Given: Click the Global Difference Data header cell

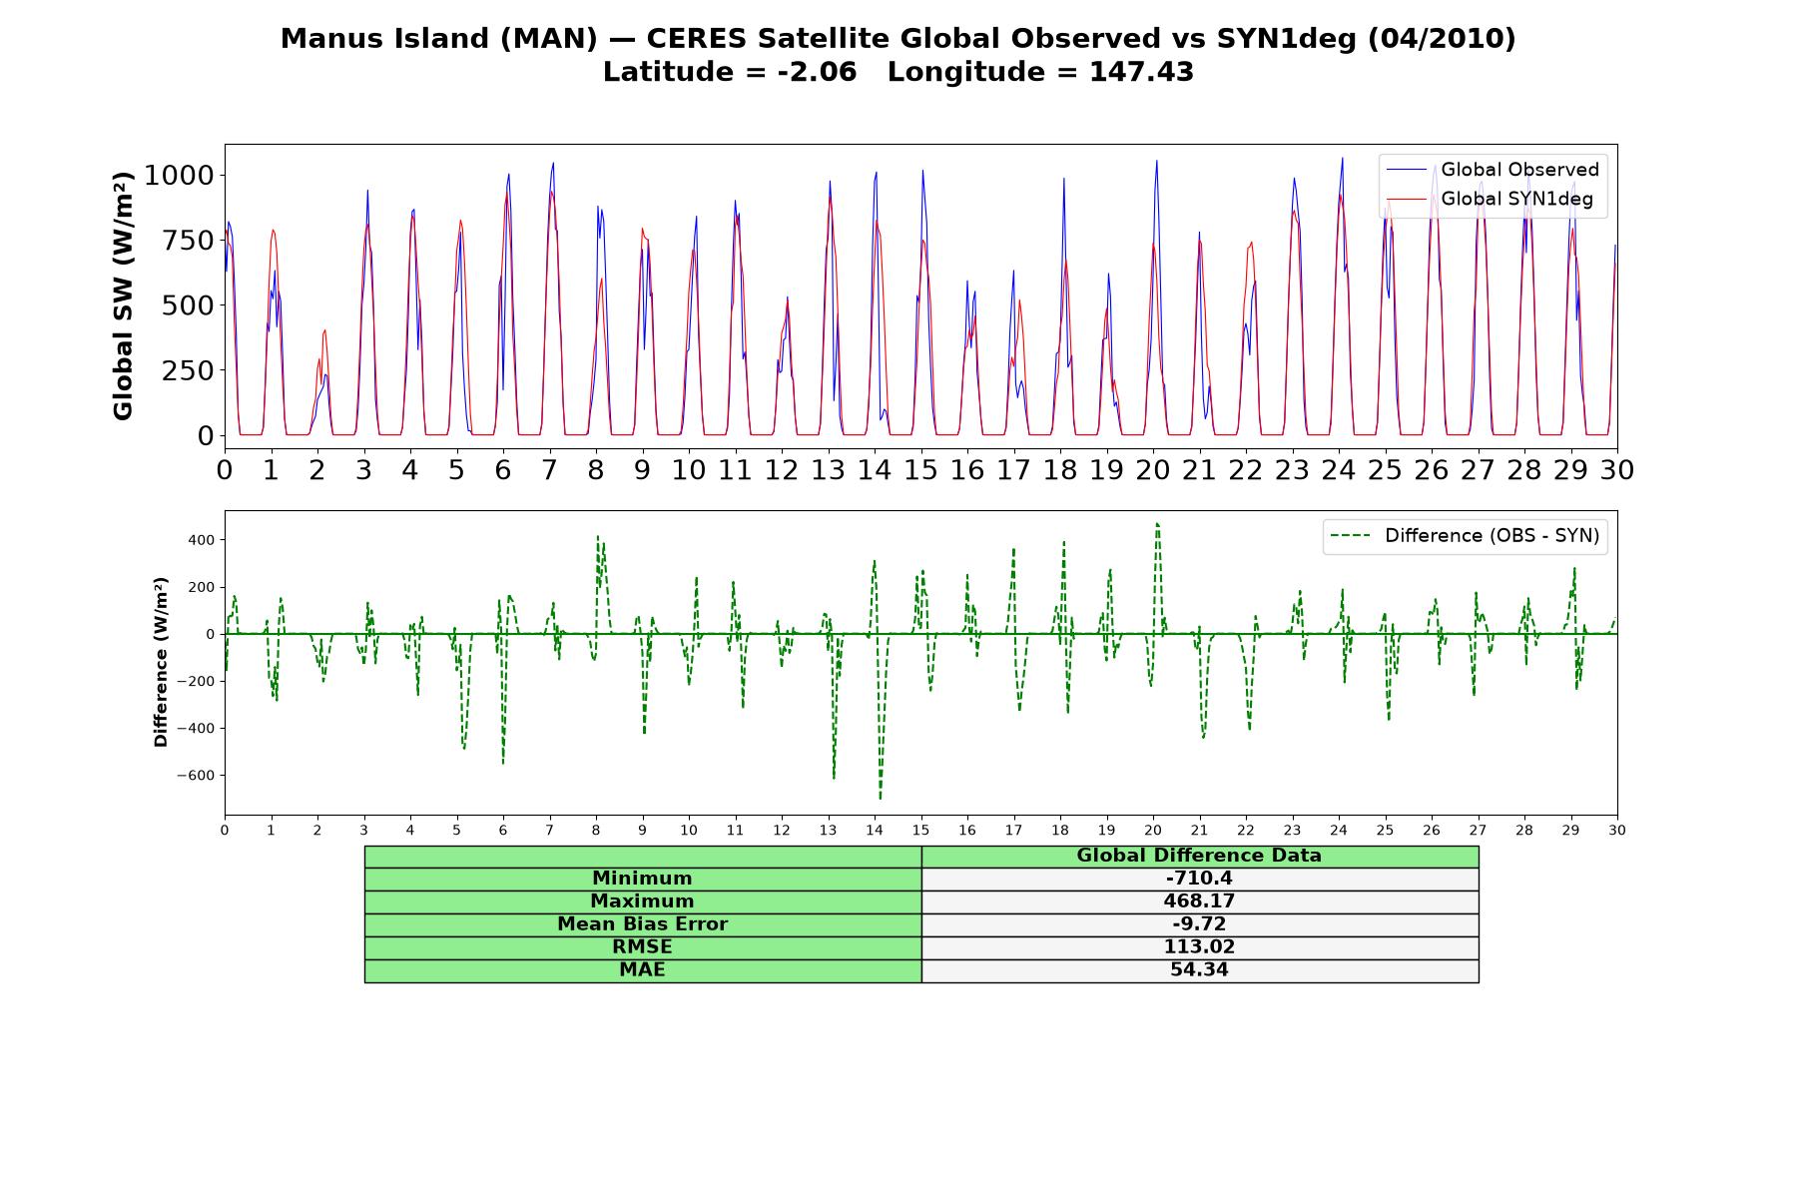Looking at the screenshot, I should point(1200,857).
